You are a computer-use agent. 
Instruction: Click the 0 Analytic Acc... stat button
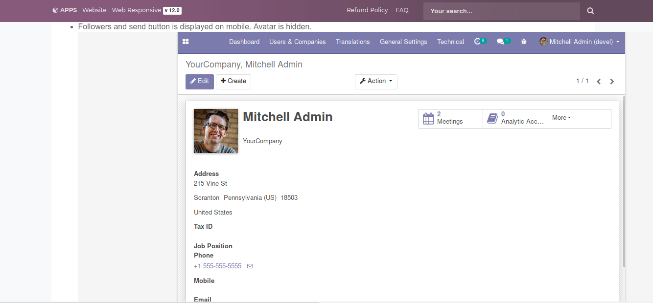pos(515,119)
